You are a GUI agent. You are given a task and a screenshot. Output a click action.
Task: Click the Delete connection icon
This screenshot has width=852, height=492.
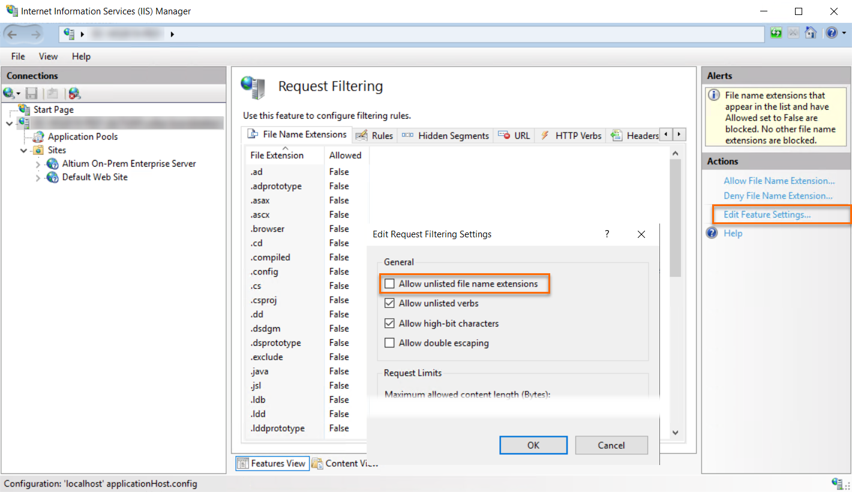click(74, 93)
